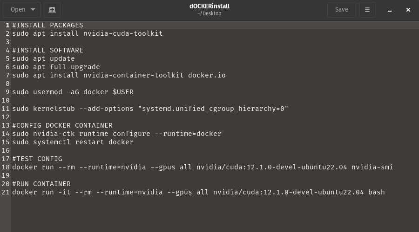
Task: Click the #RUN CONTAINER comment
Action: [x=41, y=184]
